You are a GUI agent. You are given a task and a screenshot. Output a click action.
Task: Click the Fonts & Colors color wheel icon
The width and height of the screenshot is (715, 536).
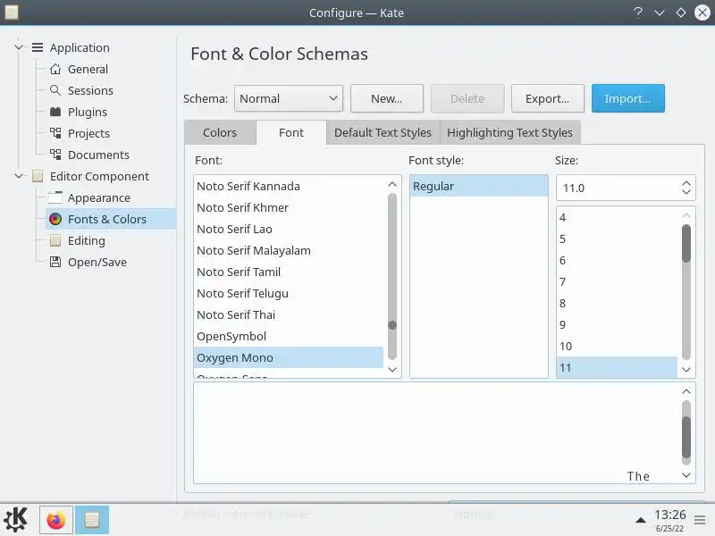tap(55, 219)
